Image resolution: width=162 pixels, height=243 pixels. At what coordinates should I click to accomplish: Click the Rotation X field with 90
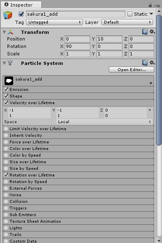coord(77,46)
